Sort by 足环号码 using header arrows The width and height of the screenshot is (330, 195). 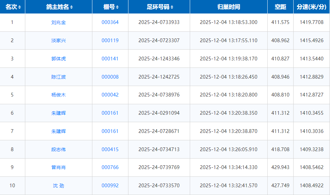point(172,7)
